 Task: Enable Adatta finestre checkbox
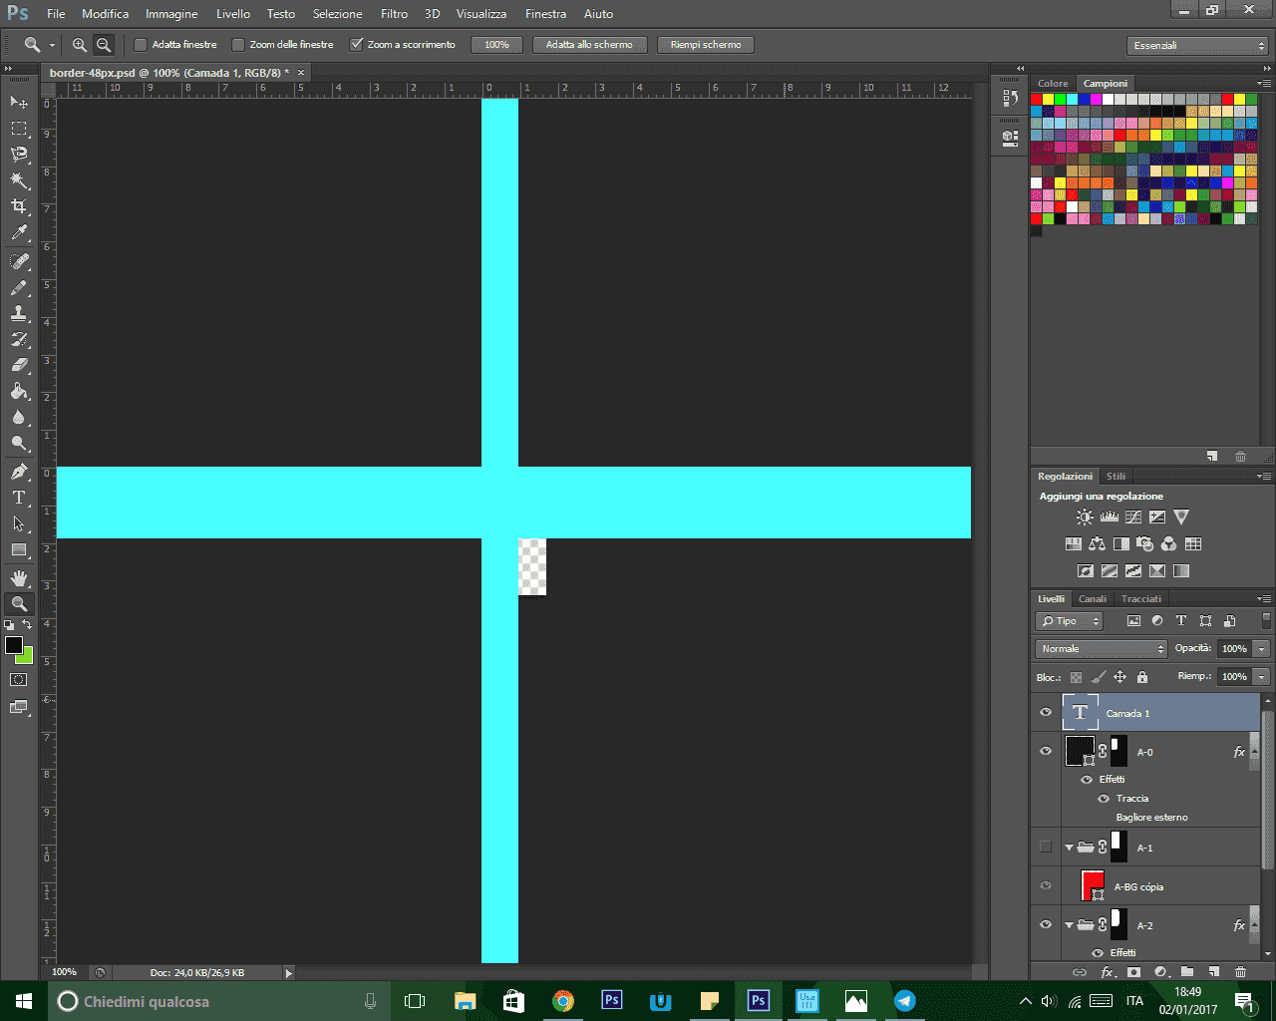(141, 45)
